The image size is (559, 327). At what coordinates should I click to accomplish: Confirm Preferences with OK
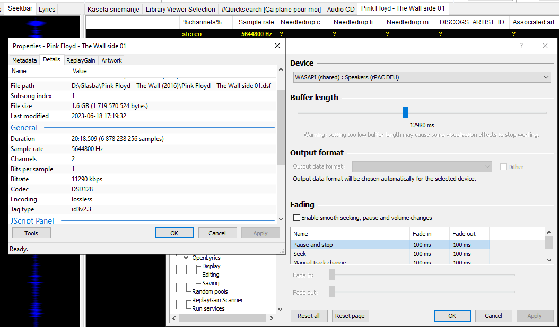[x=452, y=315]
